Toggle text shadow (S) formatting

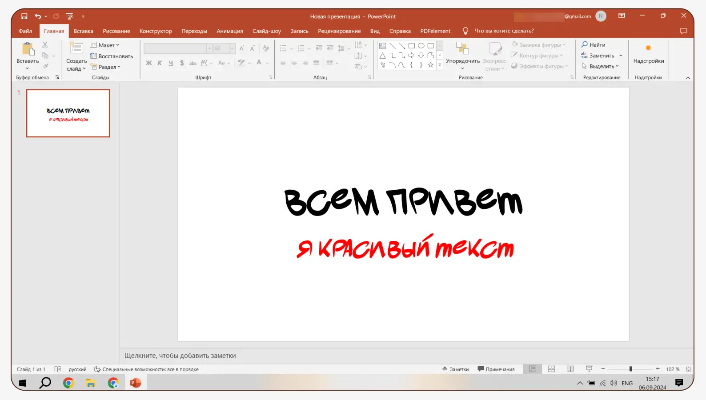pyautogui.click(x=182, y=63)
